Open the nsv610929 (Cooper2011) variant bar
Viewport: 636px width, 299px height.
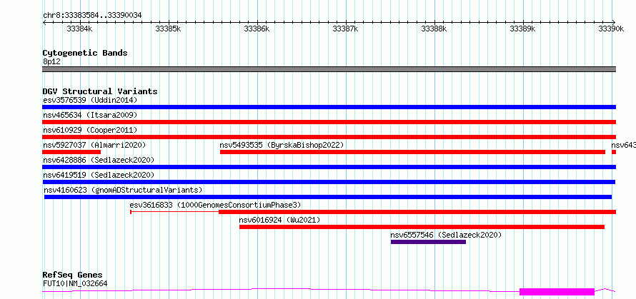[329, 137]
